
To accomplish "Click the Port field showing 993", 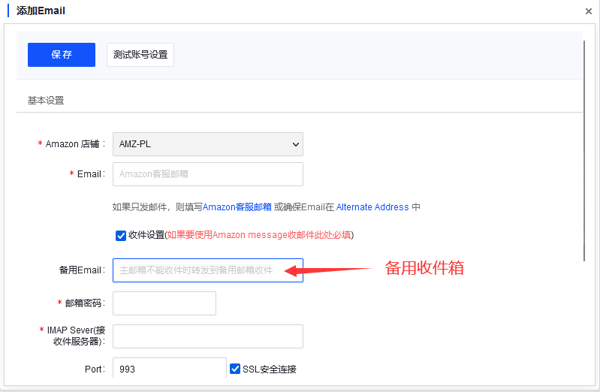I will (x=170, y=368).
